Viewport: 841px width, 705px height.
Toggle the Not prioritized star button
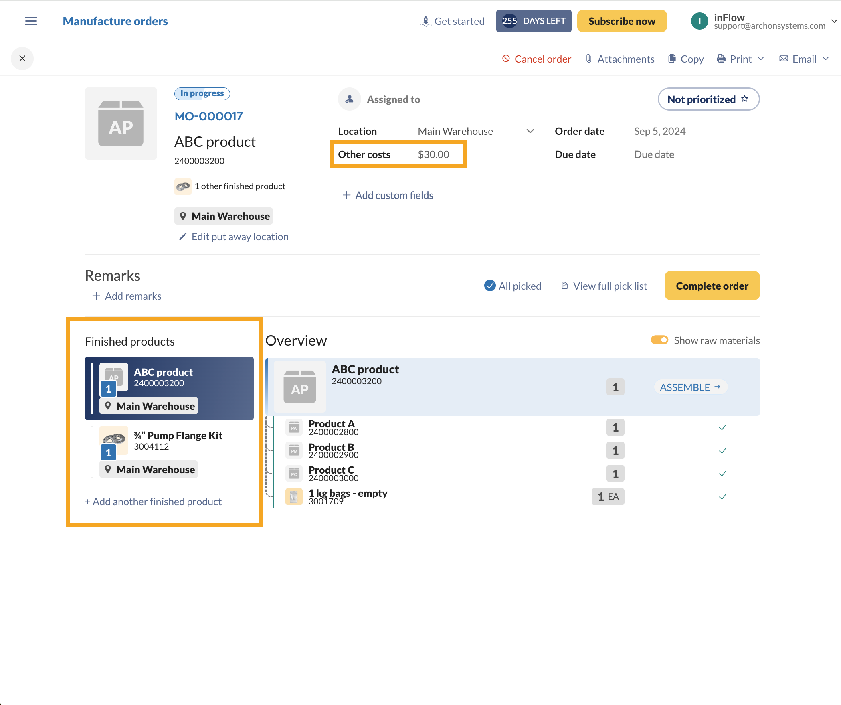[x=708, y=99]
